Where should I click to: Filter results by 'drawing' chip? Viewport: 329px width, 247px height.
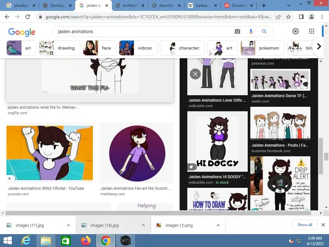[59, 48]
